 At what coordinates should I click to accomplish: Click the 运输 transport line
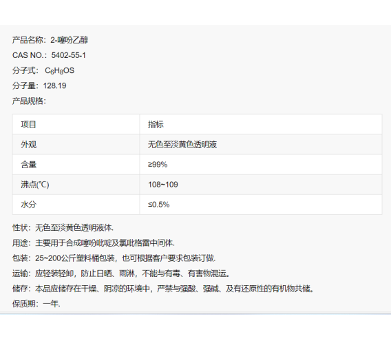(121, 273)
